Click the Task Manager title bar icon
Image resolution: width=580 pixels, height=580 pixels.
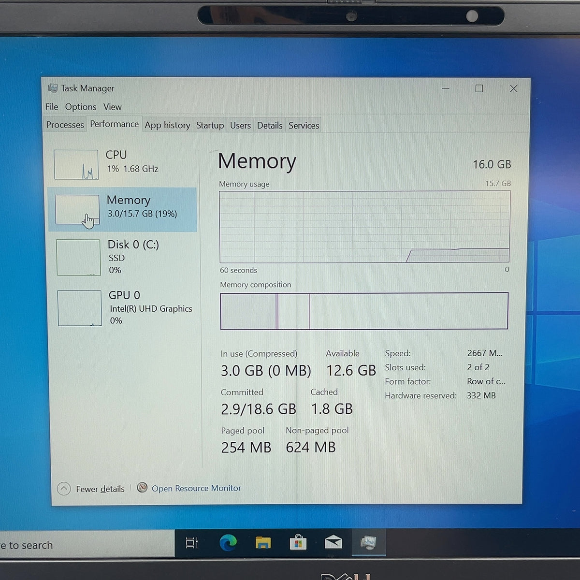[53, 88]
